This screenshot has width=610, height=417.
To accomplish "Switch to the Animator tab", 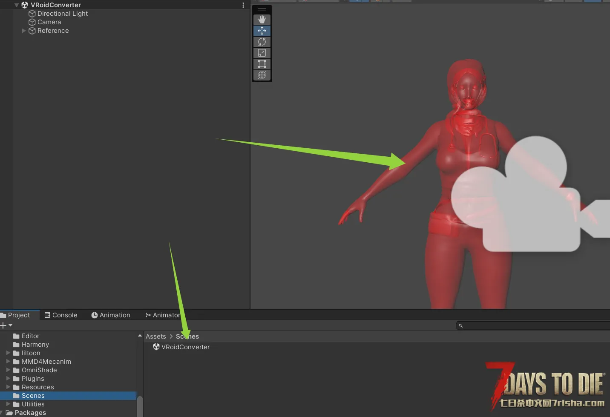I will [163, 315].
